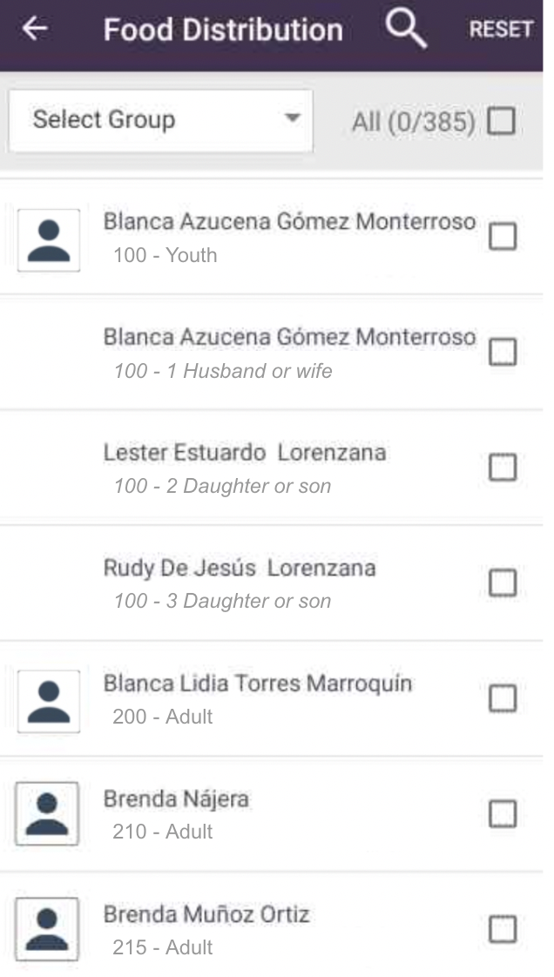Go back using the arrow icon
The image size is (554, 977).
click(x=35, y=29)
